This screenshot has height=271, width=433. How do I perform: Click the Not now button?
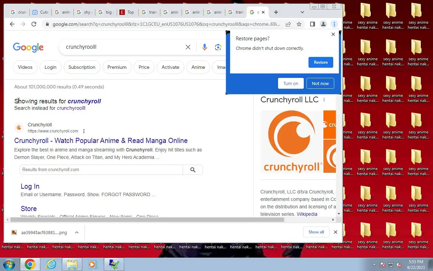click(x=320, y=83)
